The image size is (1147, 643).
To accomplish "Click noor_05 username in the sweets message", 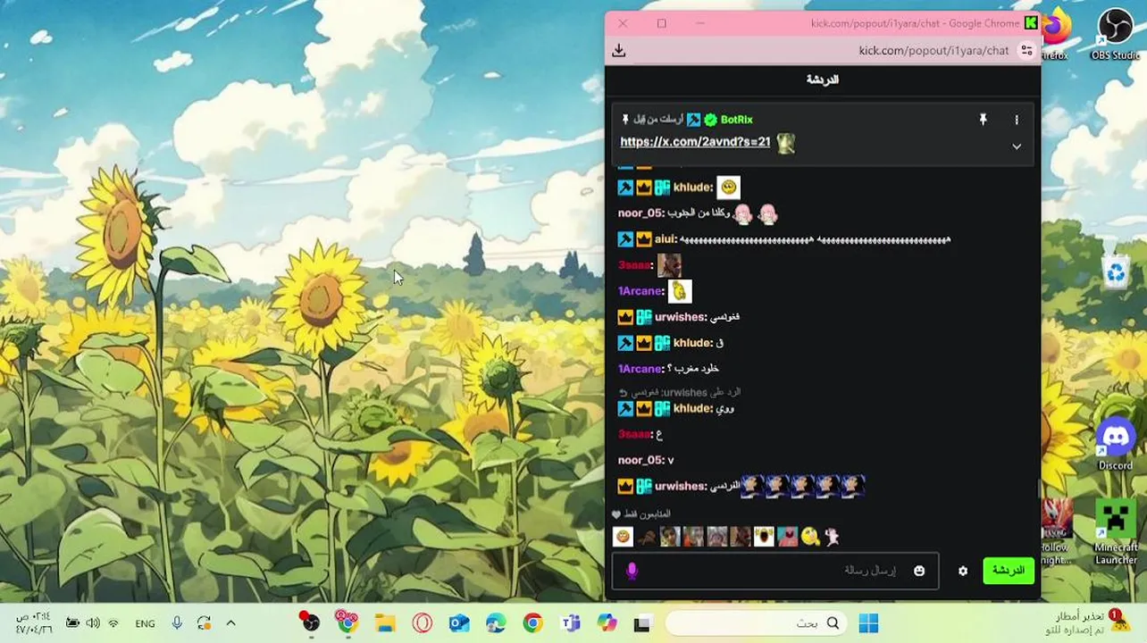I will [640, 213].
